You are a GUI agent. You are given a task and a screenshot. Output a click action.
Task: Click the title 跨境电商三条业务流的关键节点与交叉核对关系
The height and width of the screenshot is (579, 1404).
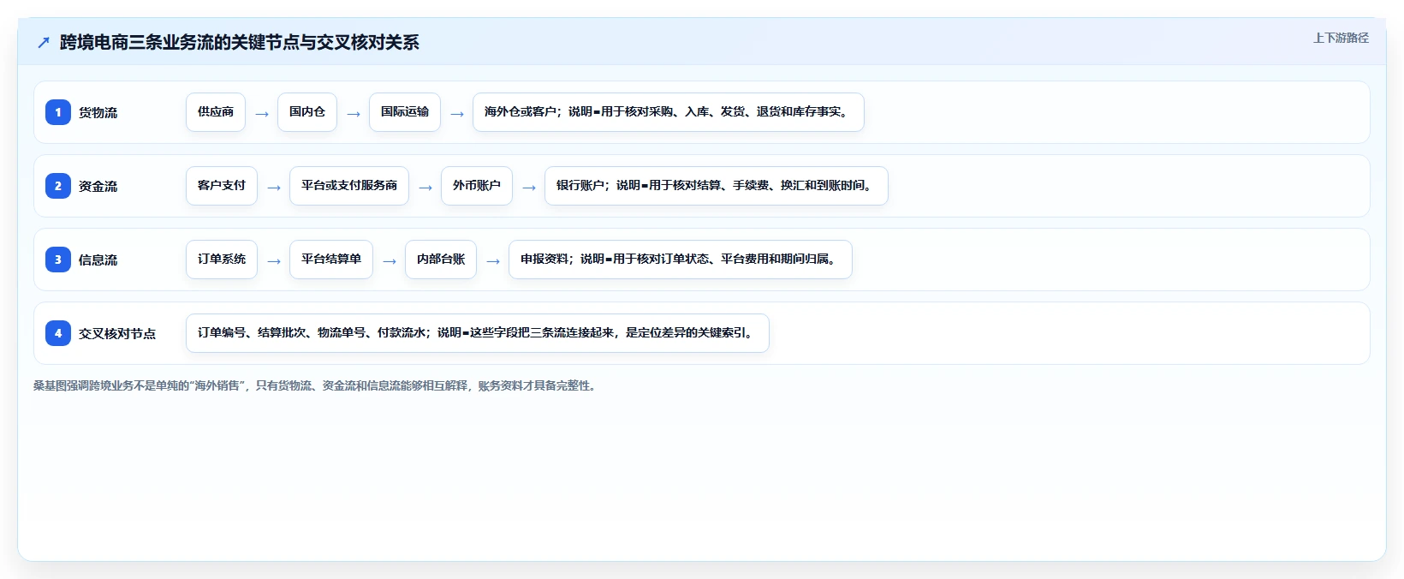coord(240,43)
